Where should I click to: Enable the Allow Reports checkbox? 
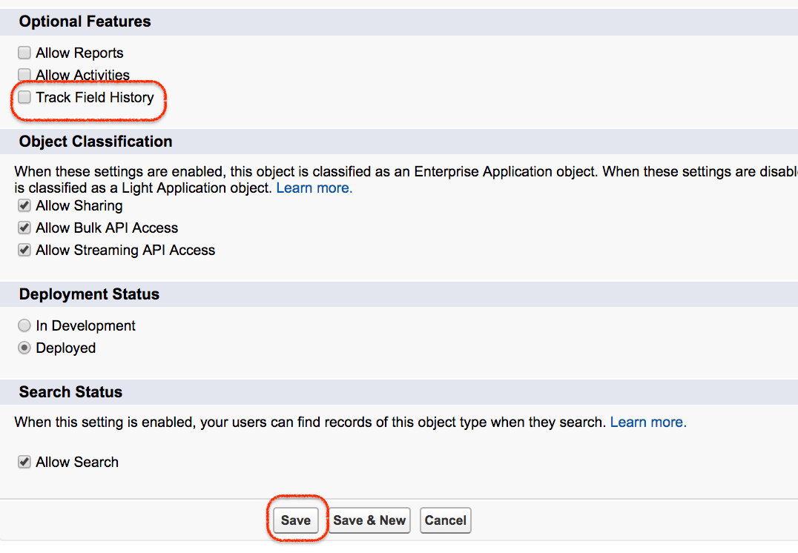point(23,52)
